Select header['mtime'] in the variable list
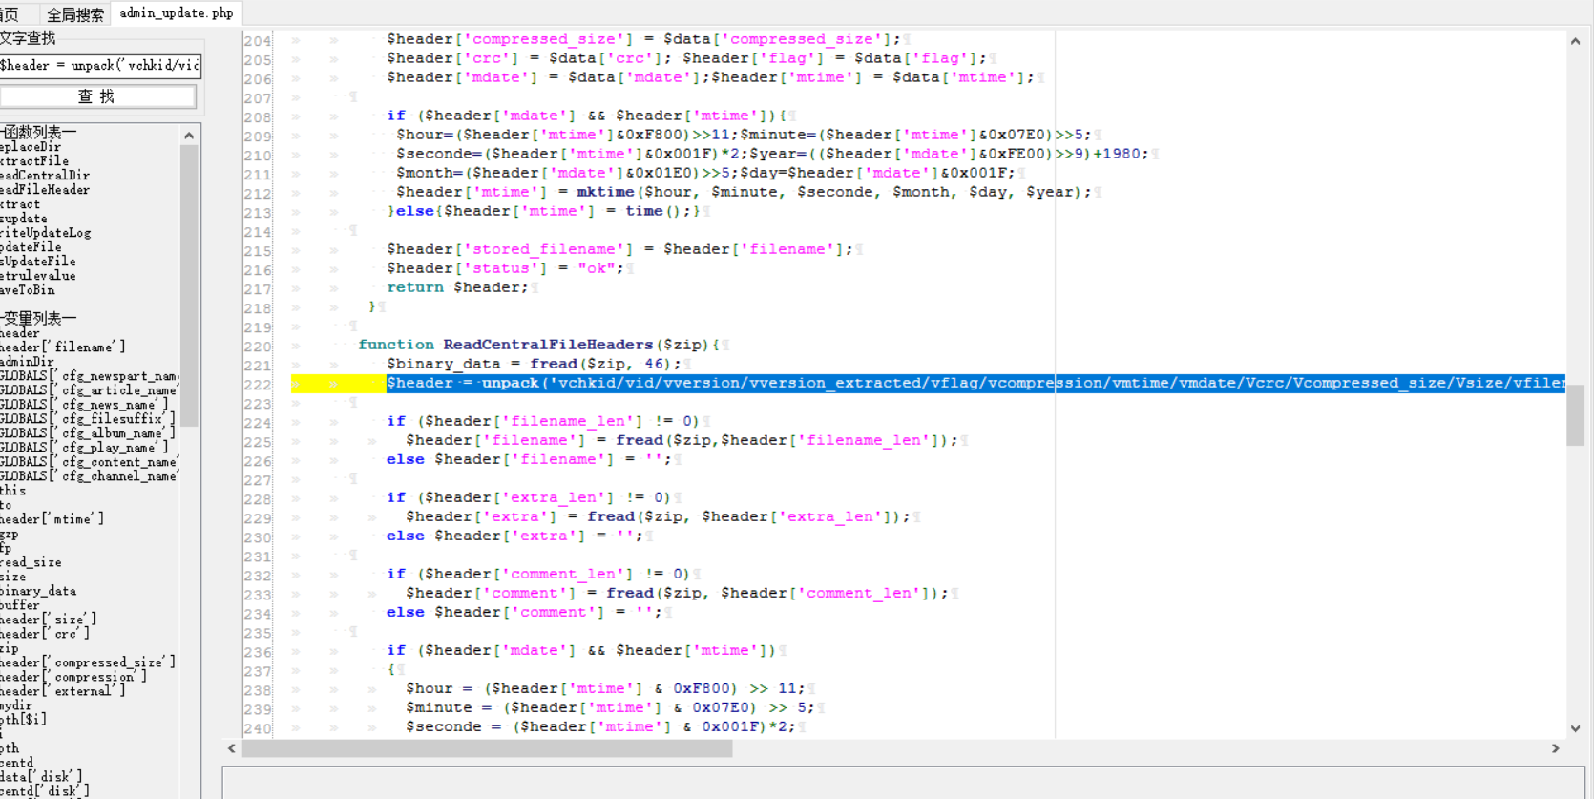Image resolution: width=1594 pixels, height=799 pixels. [x=52, y=519]
